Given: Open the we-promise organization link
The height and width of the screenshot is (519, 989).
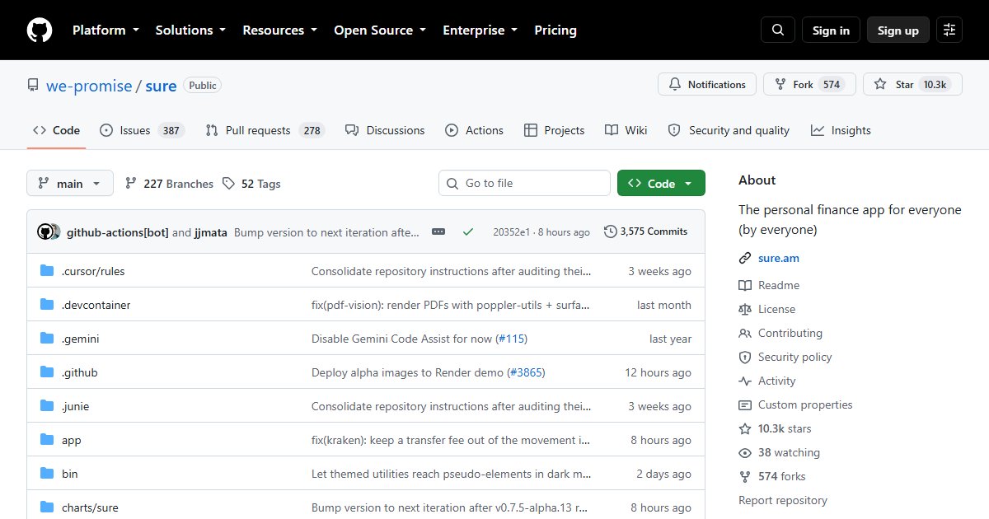Looking at the screenshot, I should click(89, 86).
